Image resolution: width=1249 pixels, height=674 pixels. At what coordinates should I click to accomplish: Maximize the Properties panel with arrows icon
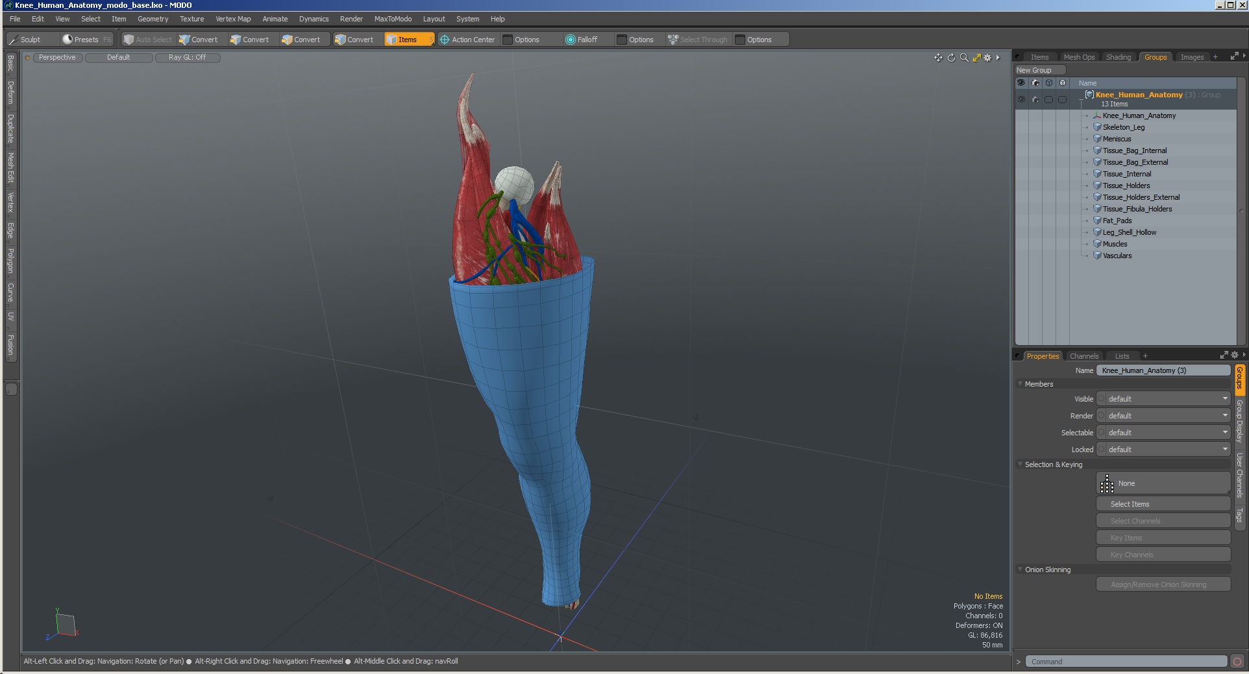coord(1224,355)
